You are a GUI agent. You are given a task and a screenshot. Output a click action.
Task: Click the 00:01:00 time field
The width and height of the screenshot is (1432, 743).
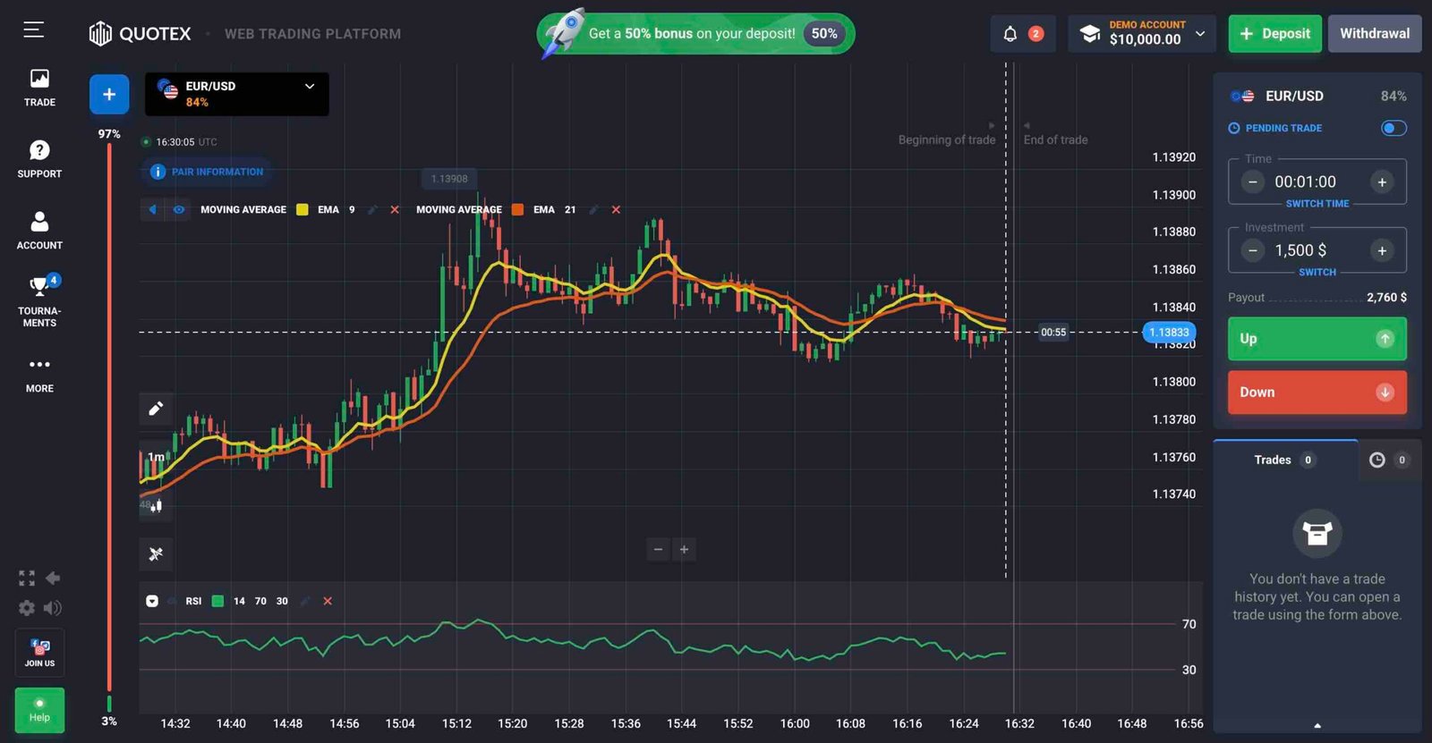(x=1305, y=182)
